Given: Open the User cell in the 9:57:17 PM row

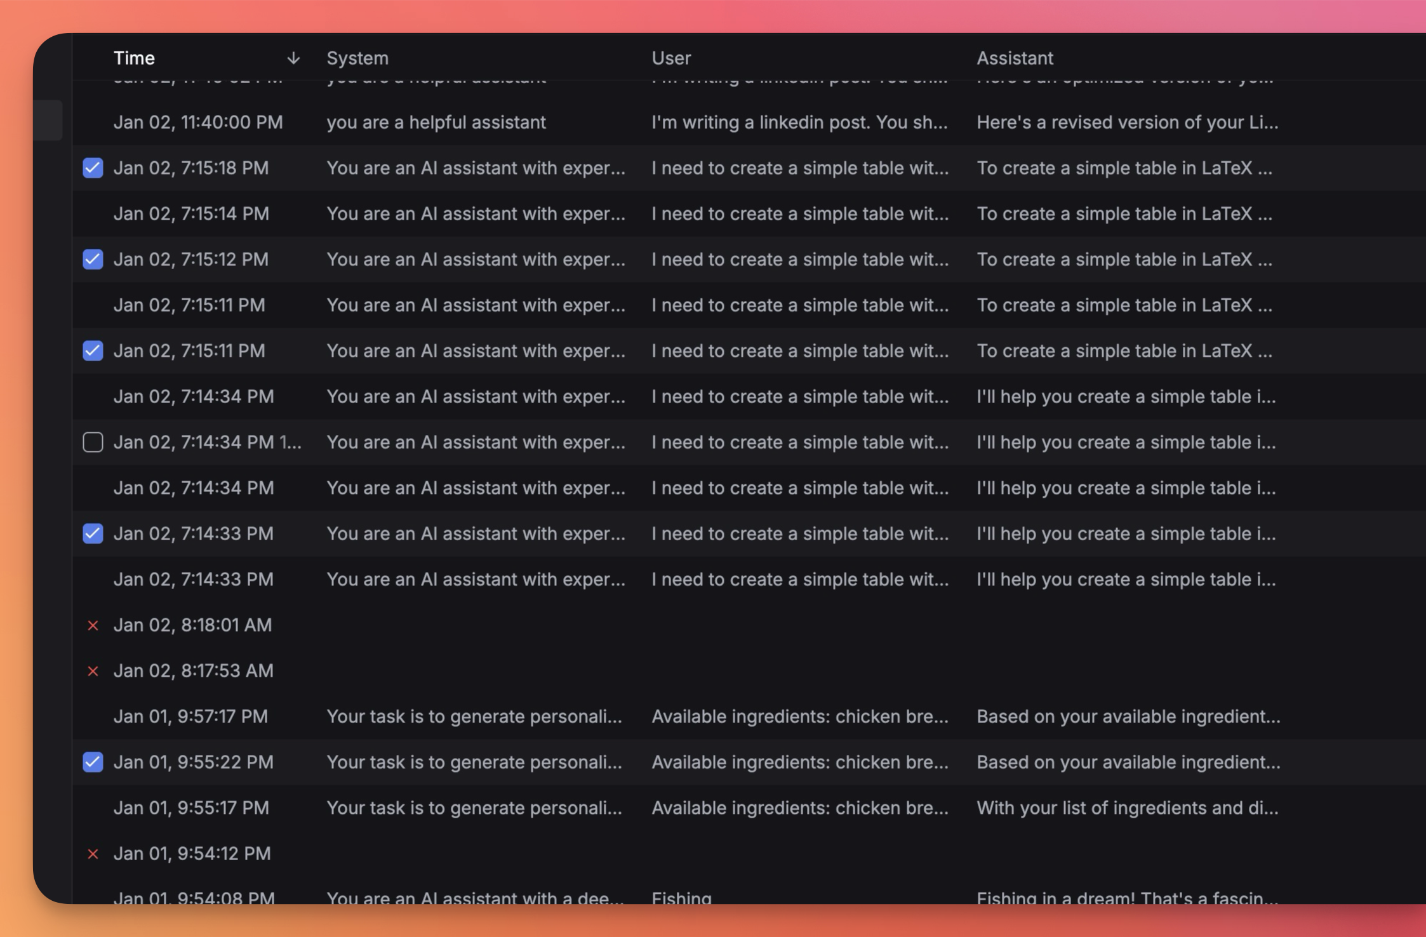Looking at the screenshot, I should pos(800,717).
